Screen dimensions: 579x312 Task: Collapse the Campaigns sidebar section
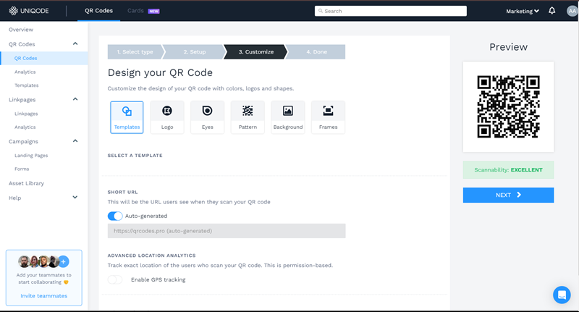[75, 141]
